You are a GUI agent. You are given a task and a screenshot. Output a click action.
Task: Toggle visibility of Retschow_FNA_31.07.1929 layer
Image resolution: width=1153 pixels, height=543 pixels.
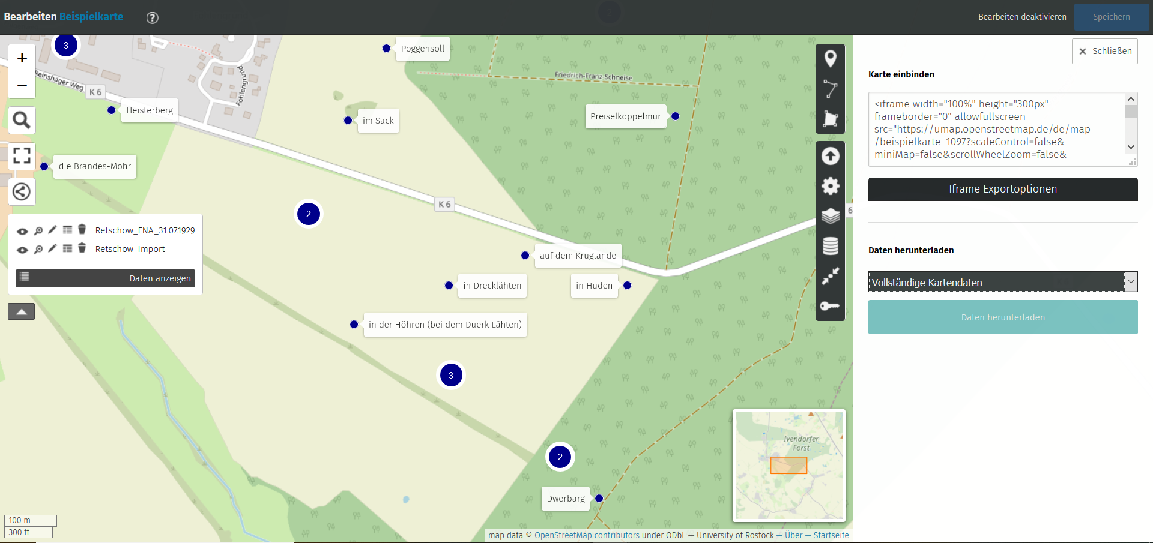tap(22, 231)
